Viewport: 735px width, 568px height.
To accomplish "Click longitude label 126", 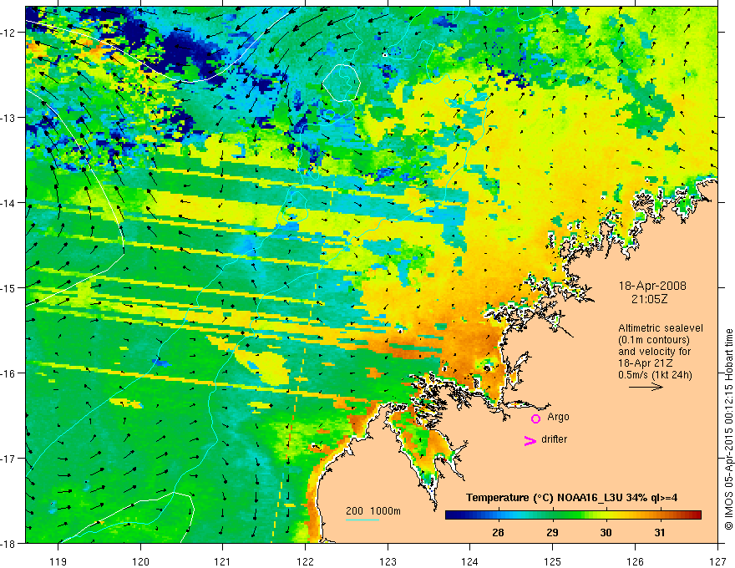I will tap(635, 561).
